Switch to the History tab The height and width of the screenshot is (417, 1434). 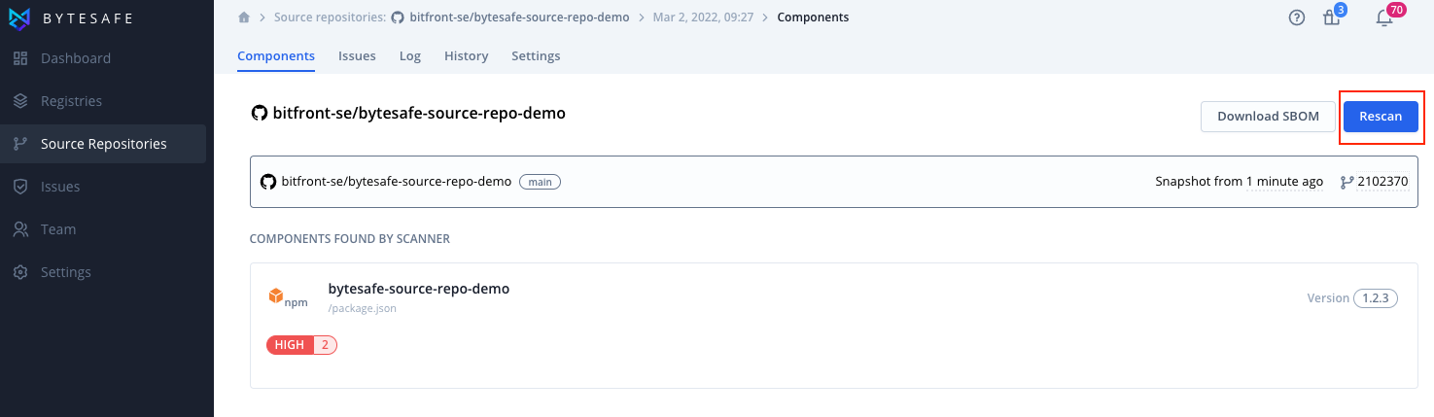pyautogui.click(x=466, y=56)
